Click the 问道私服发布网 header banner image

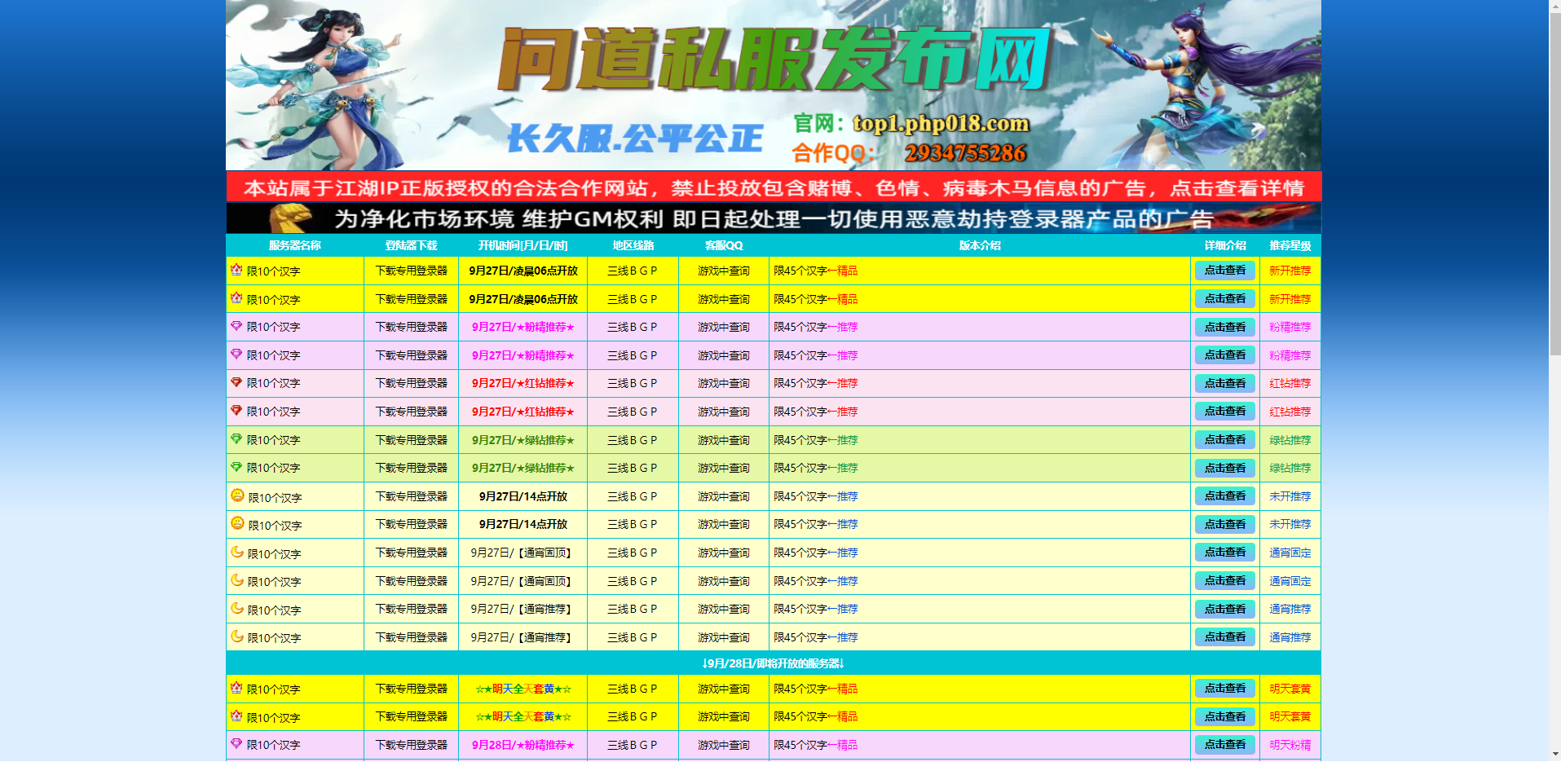pyautogui.click(x=774, y=86)
